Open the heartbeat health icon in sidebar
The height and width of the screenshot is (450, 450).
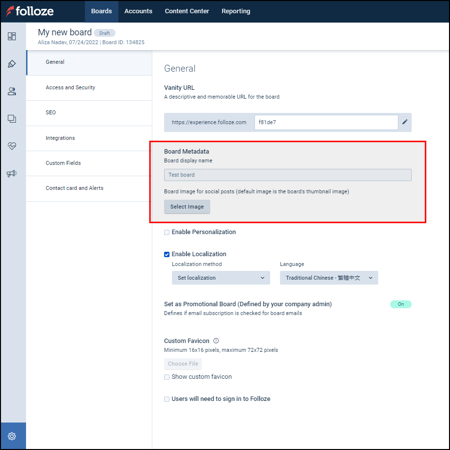[x=12, y=146]
